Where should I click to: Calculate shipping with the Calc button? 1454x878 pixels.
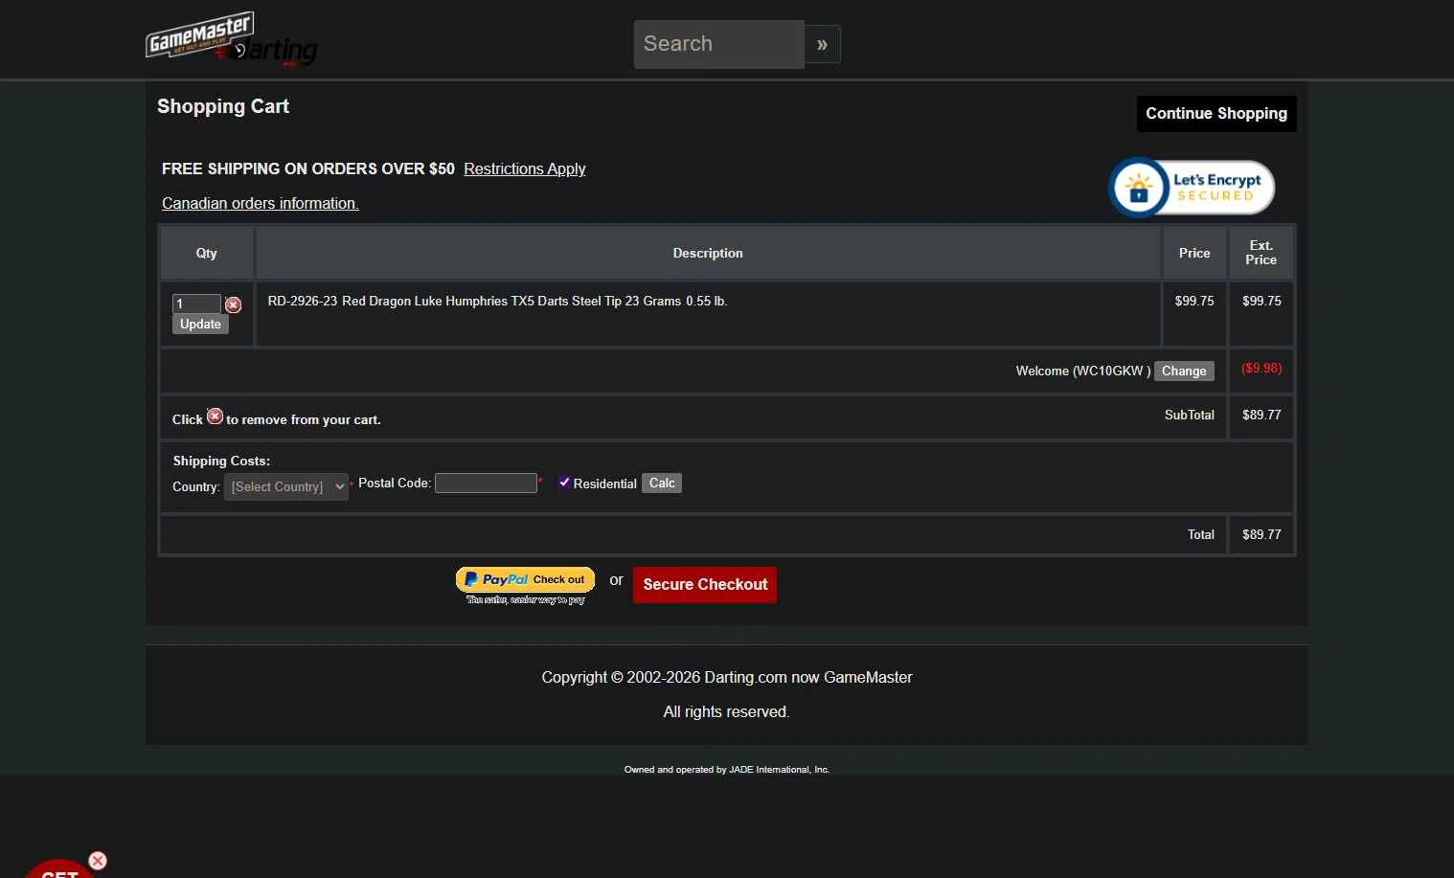[x=662, y=484]
